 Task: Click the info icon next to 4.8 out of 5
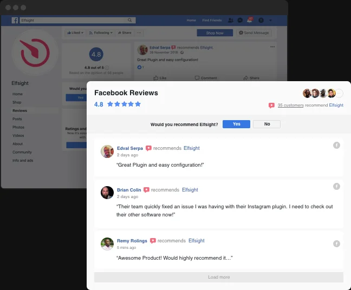(x=107, y=68)
